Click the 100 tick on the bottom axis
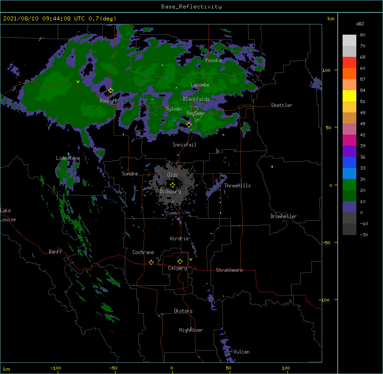The height and width of the screenshot is (374, 383). (286, 368)
